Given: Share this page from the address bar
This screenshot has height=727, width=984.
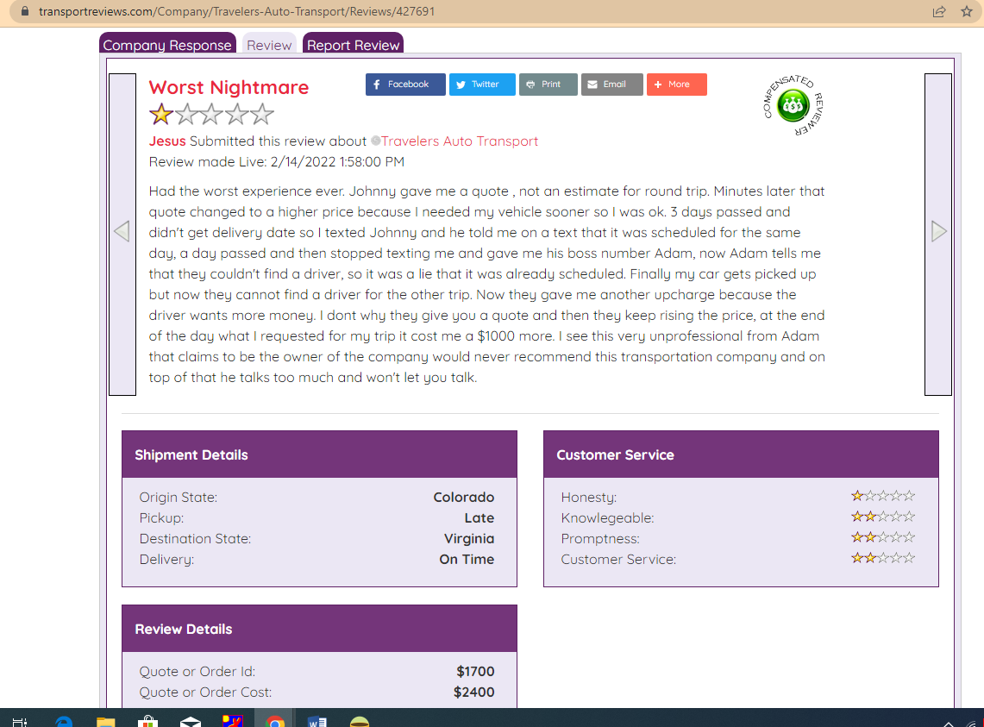Looking at the screenshot, I should pyautogui.click(x=939, y=11).
